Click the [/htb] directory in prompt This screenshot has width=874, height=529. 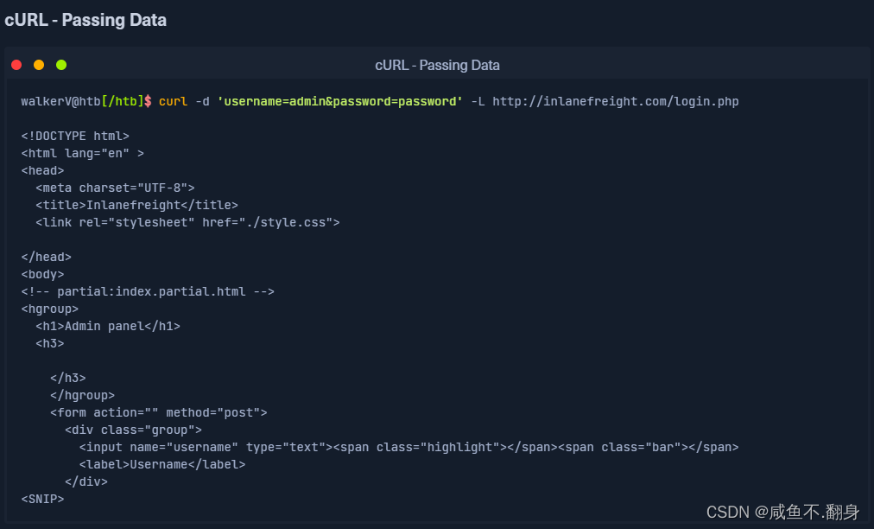122,101
